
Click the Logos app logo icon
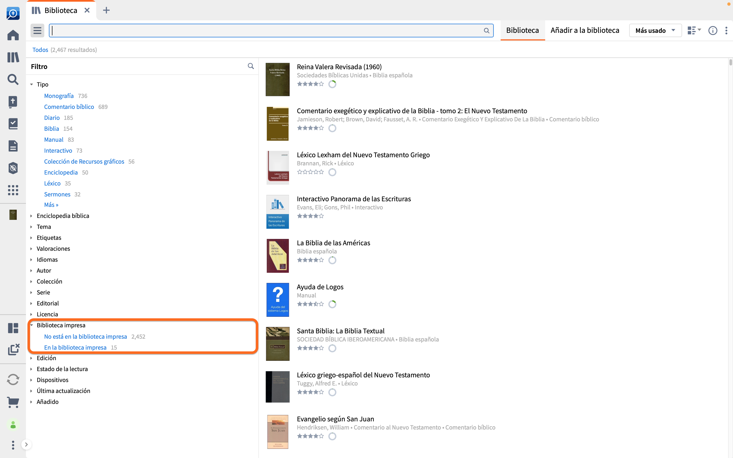pos(13,13)
